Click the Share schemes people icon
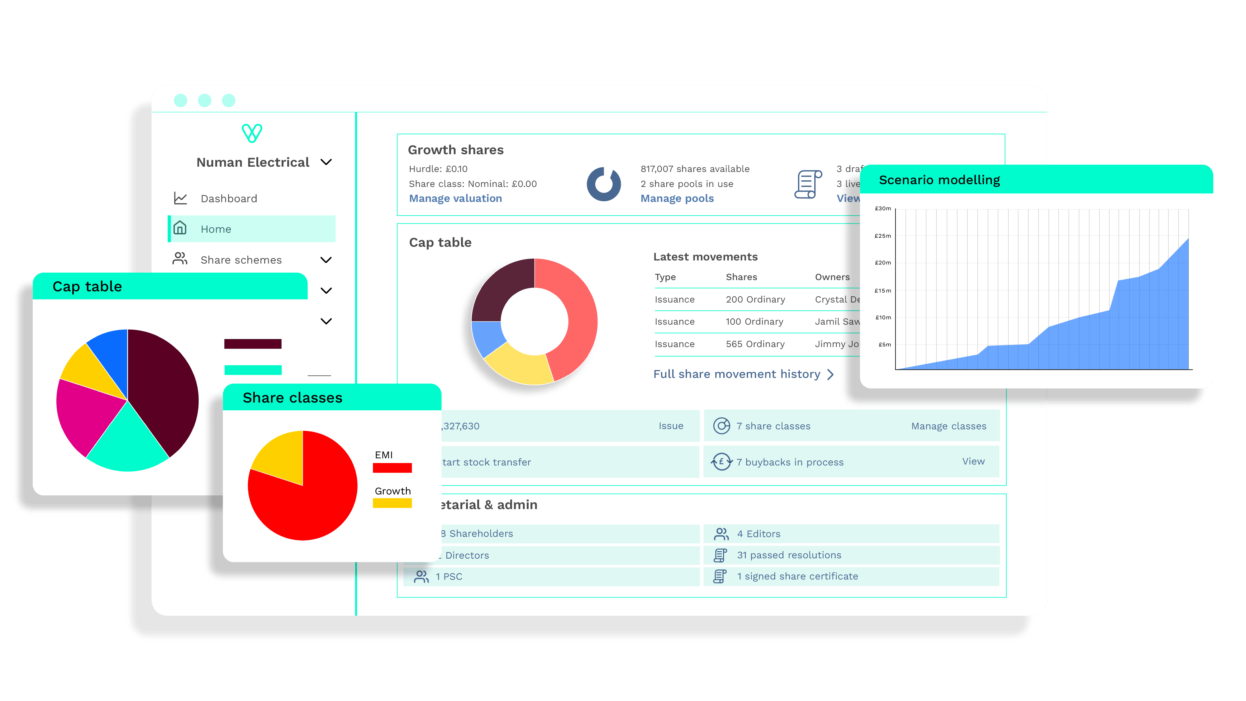The image size is (1246, 701). click(x=180, y=259)
